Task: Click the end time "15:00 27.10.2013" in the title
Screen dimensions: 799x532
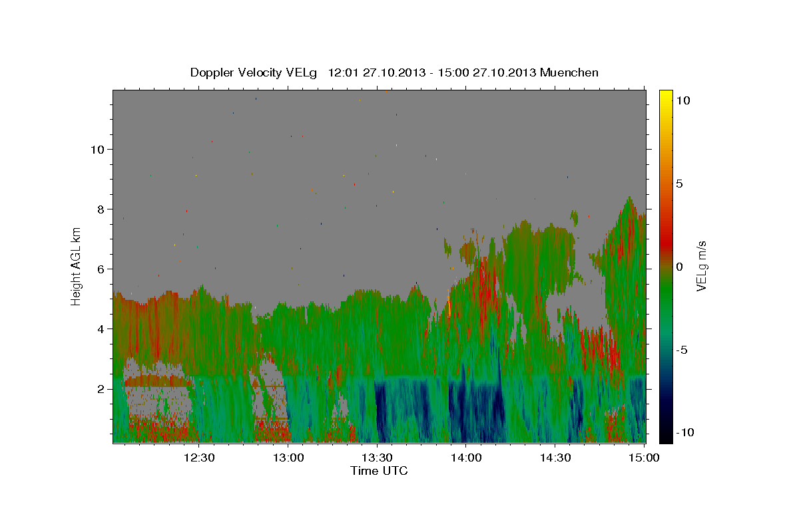Action: tap(488, 72)
